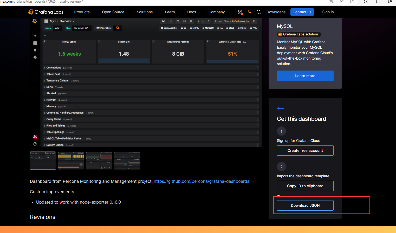The height and width of the screenshot is (233, 396).
Task: Open the Docs menu
Action: [192, 12]
